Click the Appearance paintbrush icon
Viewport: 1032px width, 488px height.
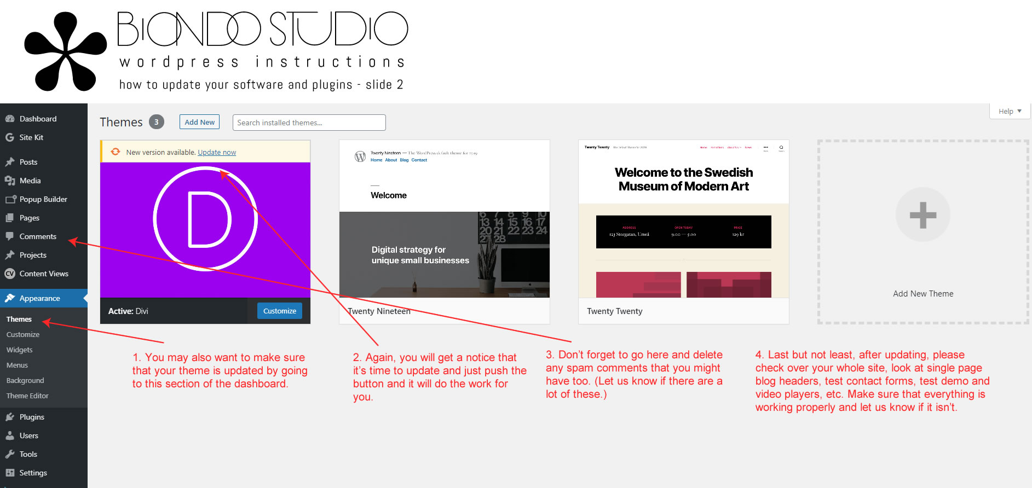click(x=10, y=298)
